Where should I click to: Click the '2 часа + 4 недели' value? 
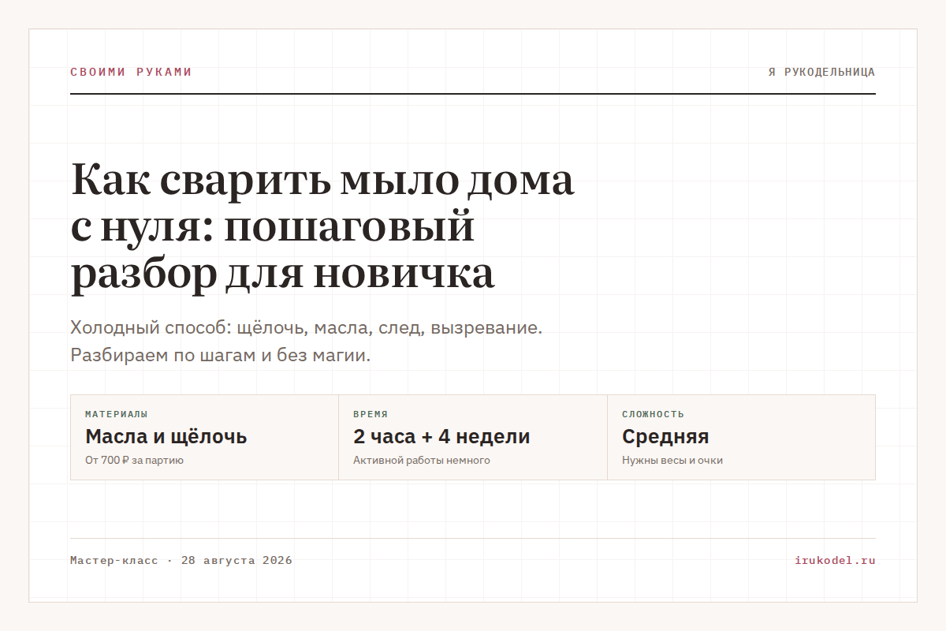441,436
